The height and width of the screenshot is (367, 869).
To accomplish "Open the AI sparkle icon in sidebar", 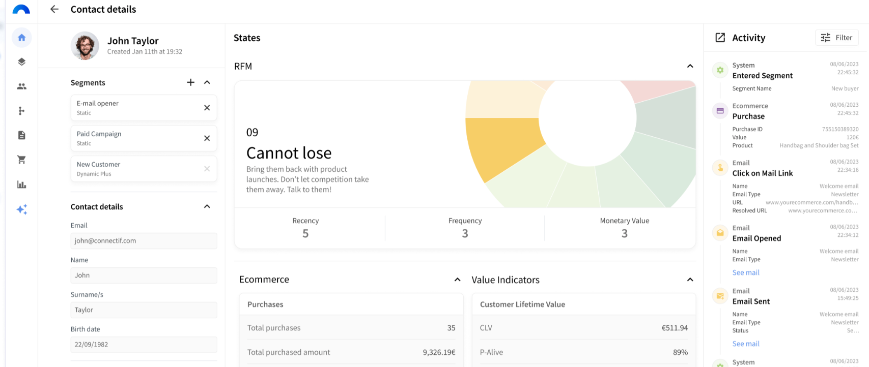I will pos(21,209).
